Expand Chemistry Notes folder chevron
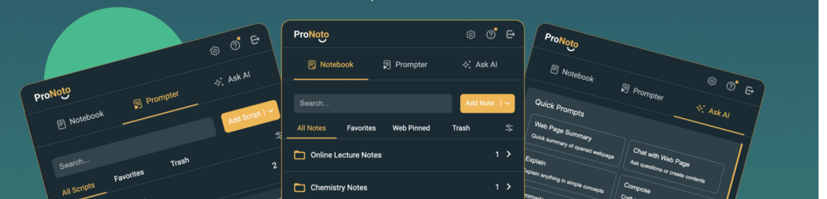Image resolution: width=827 pixels, height=199 pixels. pos(509,187)
